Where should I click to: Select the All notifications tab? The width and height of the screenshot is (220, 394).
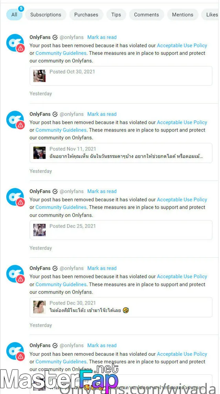coord(14,15)
